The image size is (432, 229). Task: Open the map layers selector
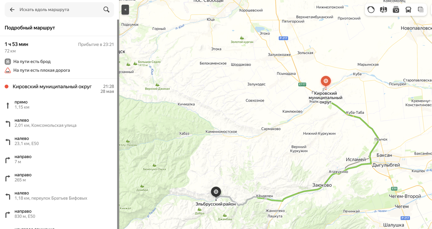coord(420,10)
